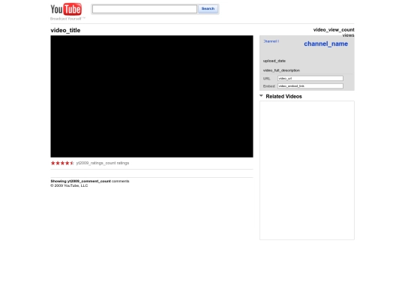The height and width of the screenshot is (304, 405).
Task: Click the 2009 YouTube, LLC copyright text
Action: 69,185
